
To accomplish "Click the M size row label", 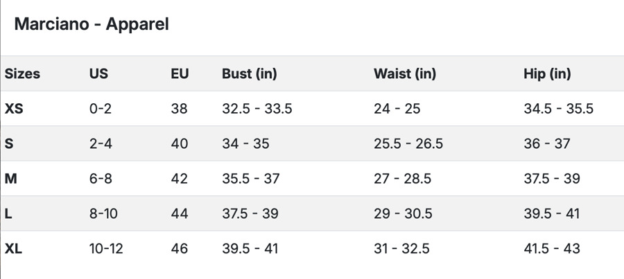I will (10, 179).
